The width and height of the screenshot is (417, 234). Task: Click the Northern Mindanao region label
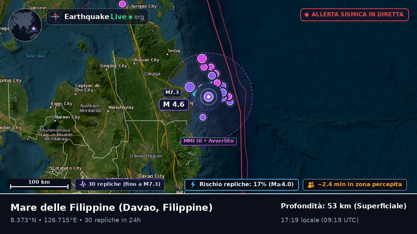click(90, 108)
